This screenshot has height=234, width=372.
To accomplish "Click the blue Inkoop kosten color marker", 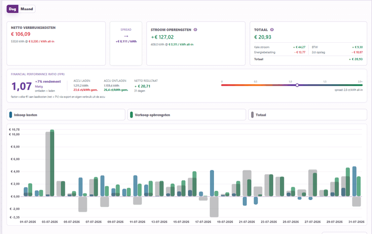I will pyautogui.click(x=11, y=115).
